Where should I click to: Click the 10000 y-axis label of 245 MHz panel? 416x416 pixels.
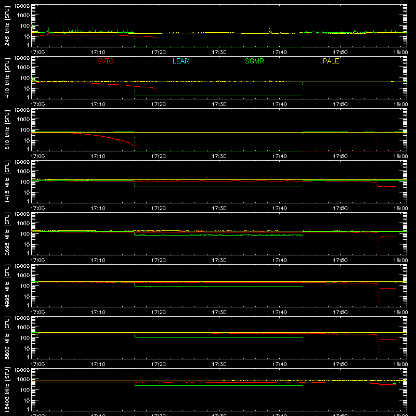(22, 6)
